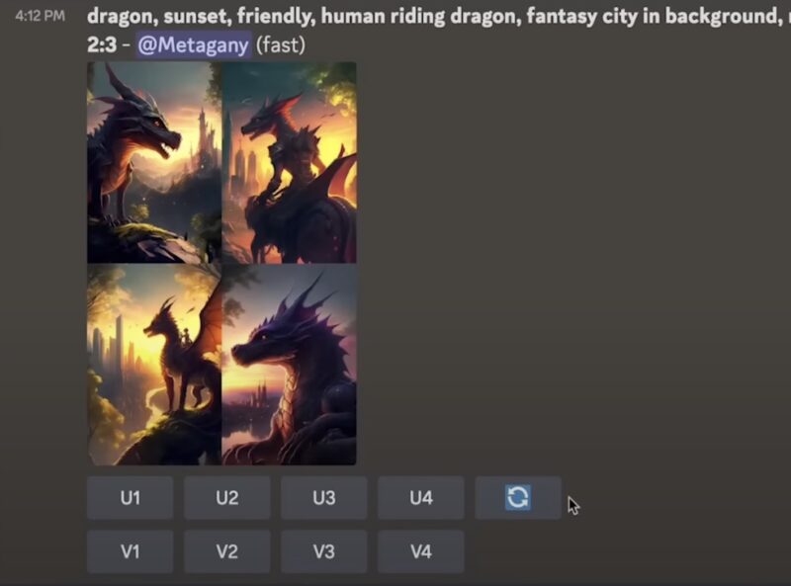This screenshot has height=586, width=791.
Task: Click the U3 upscale button
Action: click(324, 498)
